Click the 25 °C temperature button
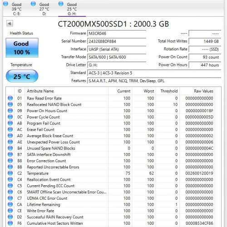Viewport: 227px width, 227px height. [x=22, y=76]
